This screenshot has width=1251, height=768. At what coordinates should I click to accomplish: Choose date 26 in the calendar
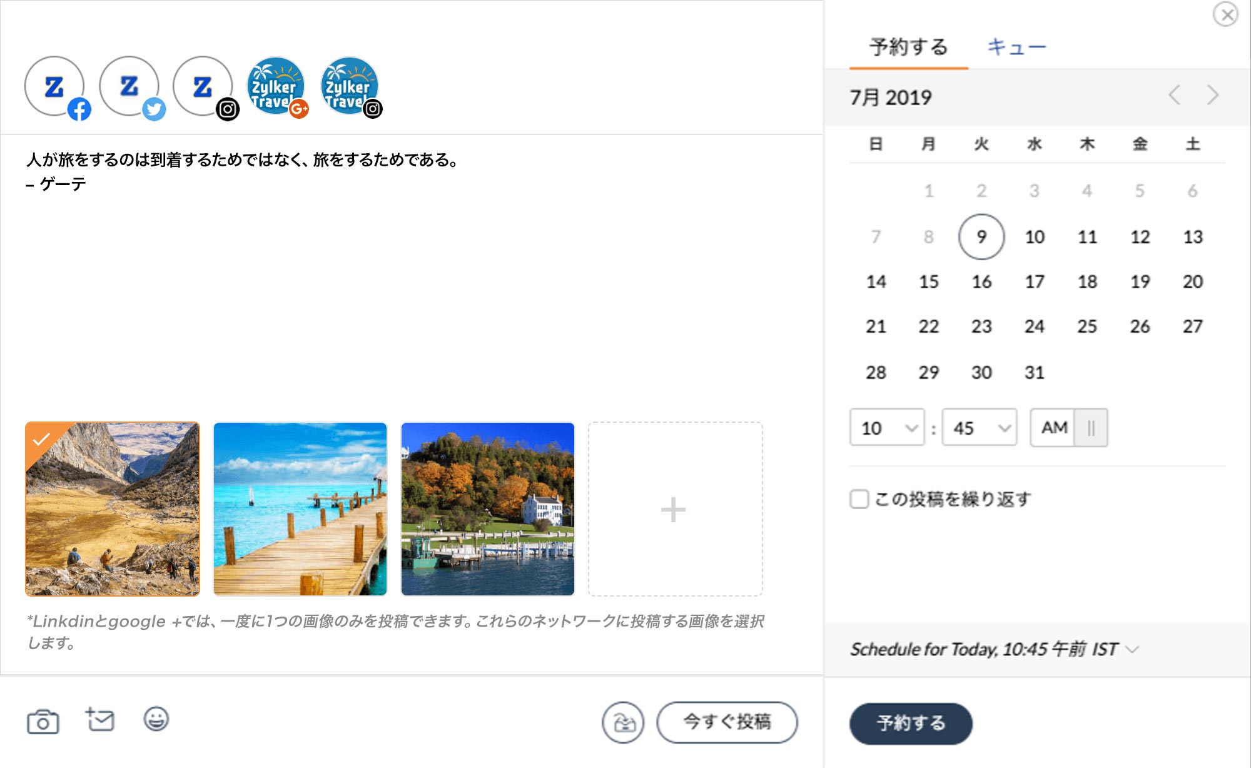coord(1140,326)
